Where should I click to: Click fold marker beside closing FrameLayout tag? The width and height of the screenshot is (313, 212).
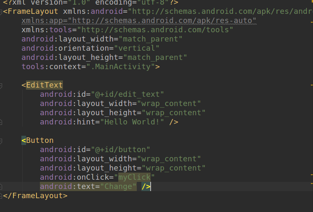[1, 196]
